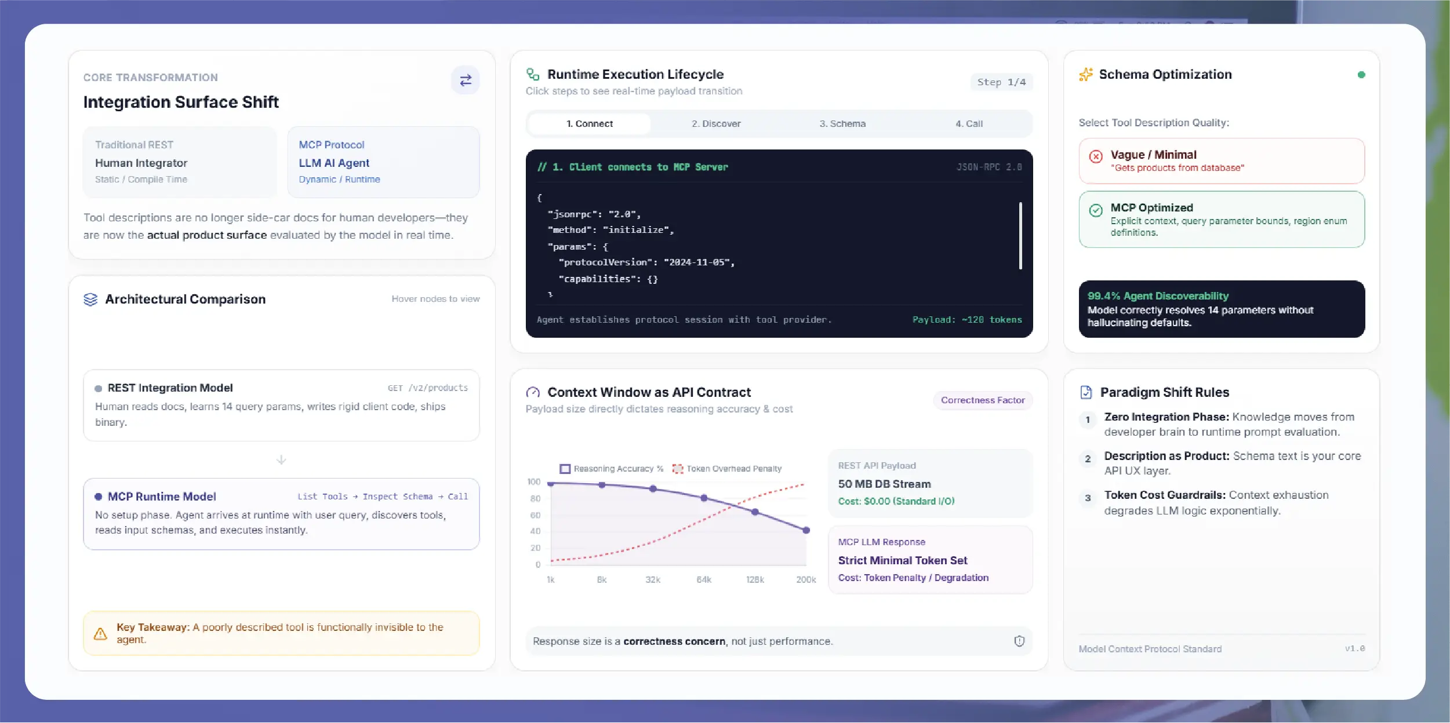Click the REST API Payload card
Screen dimensions: 1450x723
click(x=930, y=483)
